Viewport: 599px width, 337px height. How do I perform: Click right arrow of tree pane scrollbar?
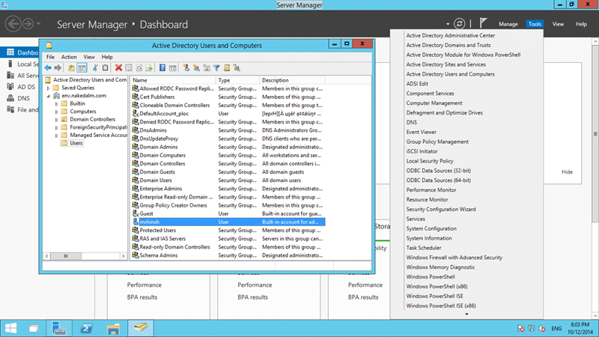pos(123,256)
